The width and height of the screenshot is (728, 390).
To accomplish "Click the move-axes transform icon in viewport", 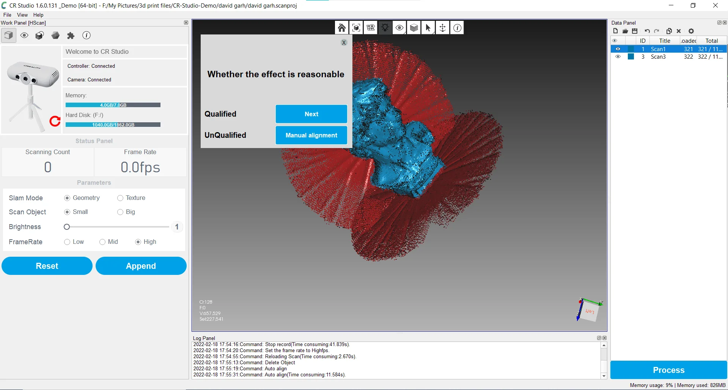I will [443, 28].
